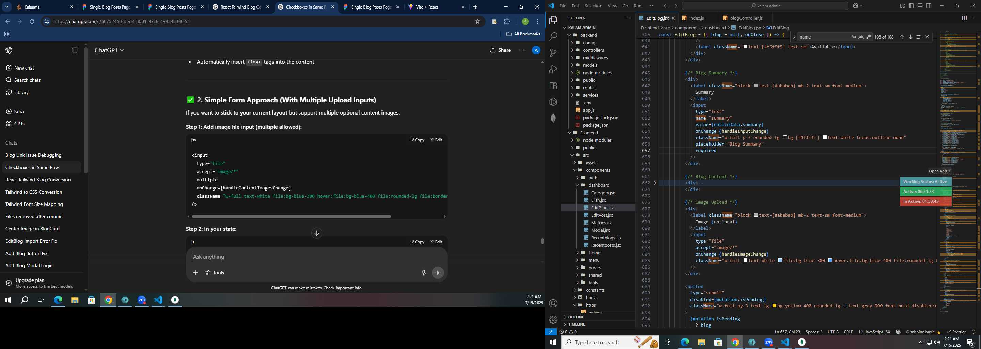
Task: Open the File menu in VS Code
Action: point(562,6)
